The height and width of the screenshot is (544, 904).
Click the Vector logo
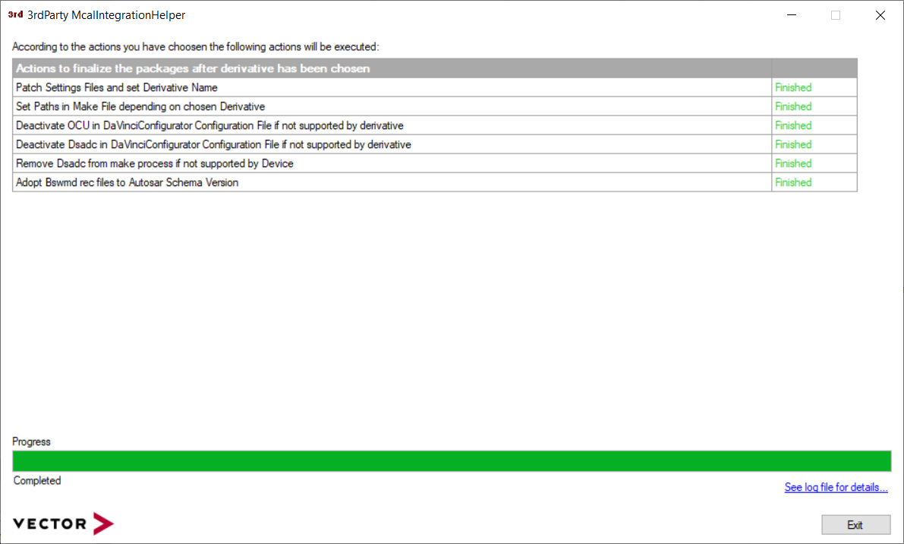point(63,523)
